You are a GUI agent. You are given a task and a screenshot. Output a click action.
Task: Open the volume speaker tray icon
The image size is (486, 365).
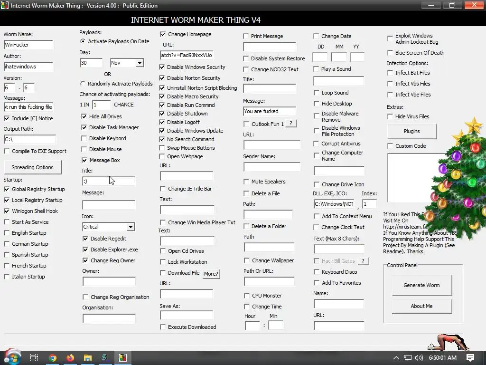pos(419,358)
